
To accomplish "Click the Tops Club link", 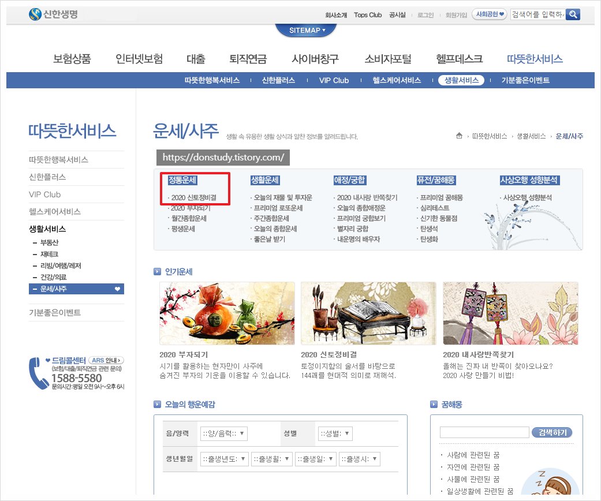I will pyautogui.click(x=368, y=15).
